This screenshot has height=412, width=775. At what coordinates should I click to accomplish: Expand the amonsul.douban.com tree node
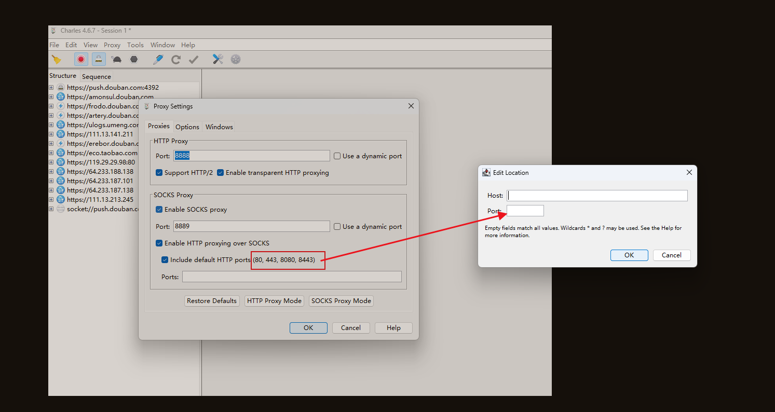point(51,97)
